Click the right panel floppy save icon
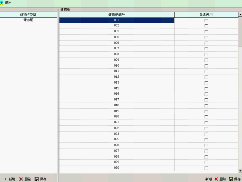The image size is (242, 182). [x=231, y=179]
